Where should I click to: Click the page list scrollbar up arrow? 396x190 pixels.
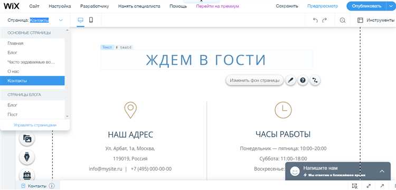click(x=67, y=30)
